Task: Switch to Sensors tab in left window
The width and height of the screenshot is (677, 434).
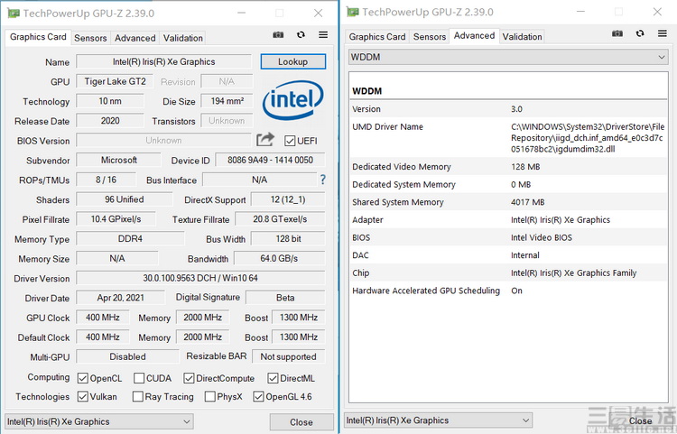Action: coord(90,38)
